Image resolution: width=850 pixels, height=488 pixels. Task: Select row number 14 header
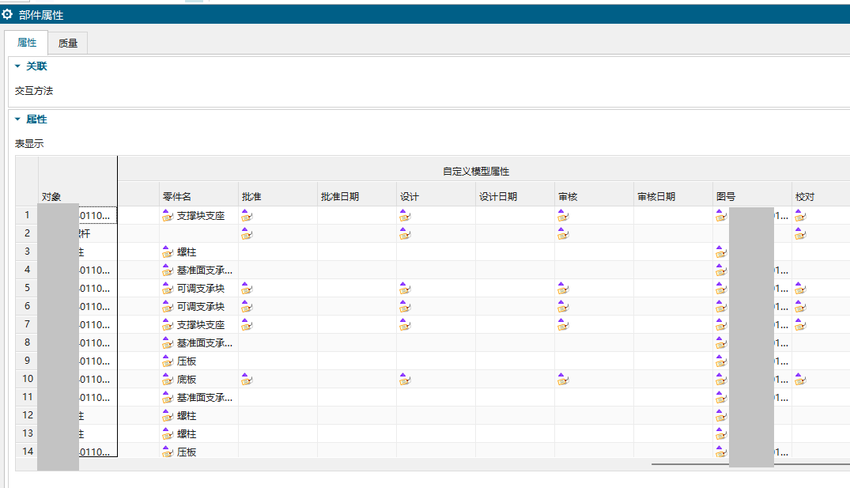[x=27, y=452]
